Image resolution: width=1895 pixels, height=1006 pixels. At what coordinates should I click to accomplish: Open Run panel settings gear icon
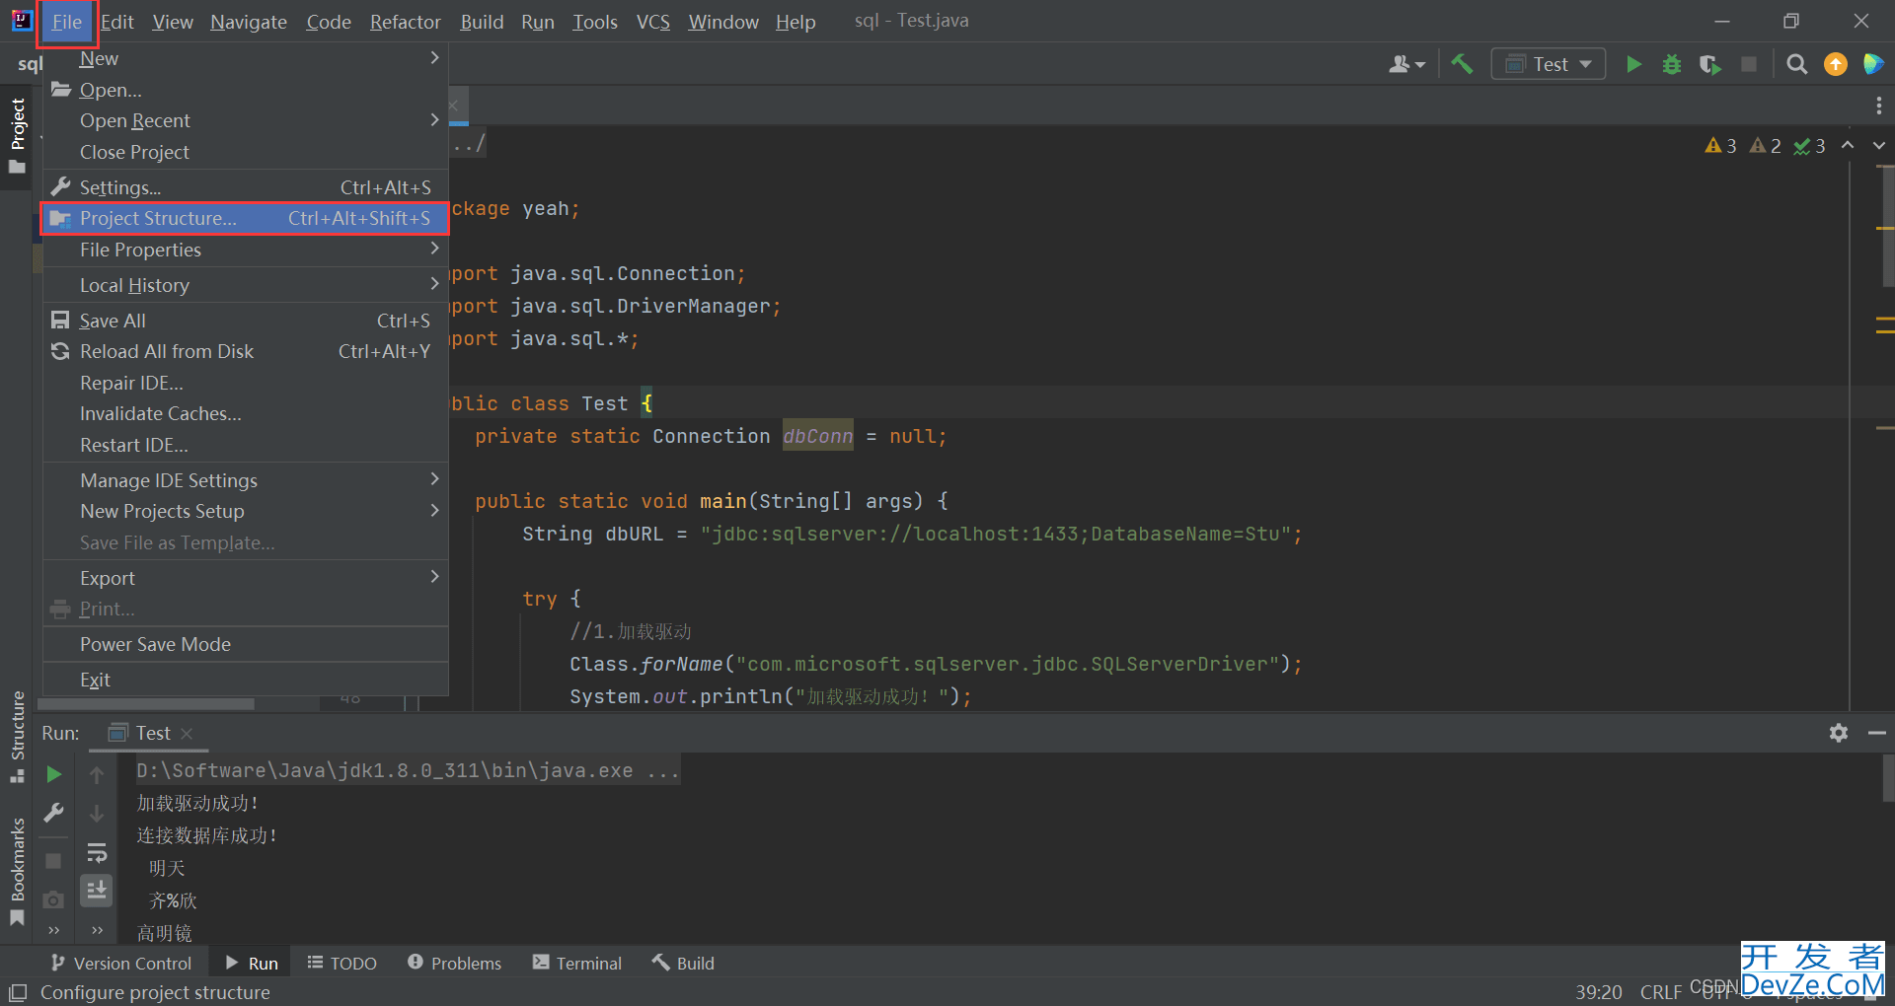[1838, 733]
